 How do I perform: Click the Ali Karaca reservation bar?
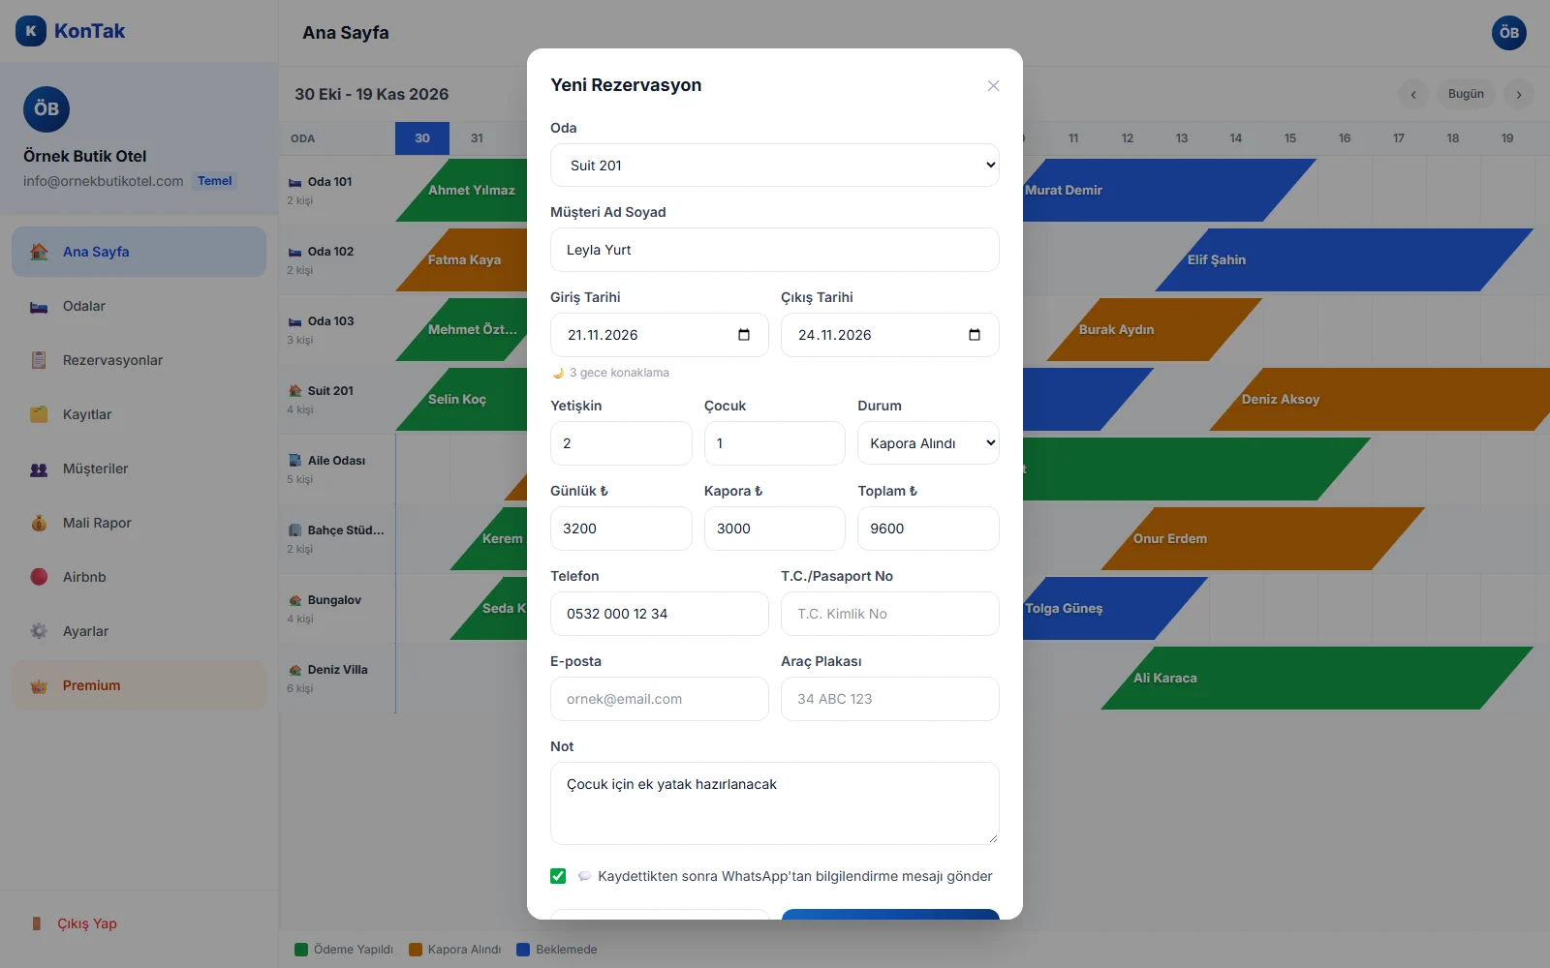[1317, 679]
